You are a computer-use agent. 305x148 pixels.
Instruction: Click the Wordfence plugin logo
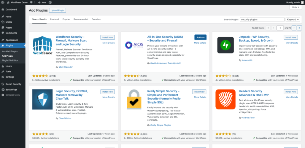[x=42, y=45]
